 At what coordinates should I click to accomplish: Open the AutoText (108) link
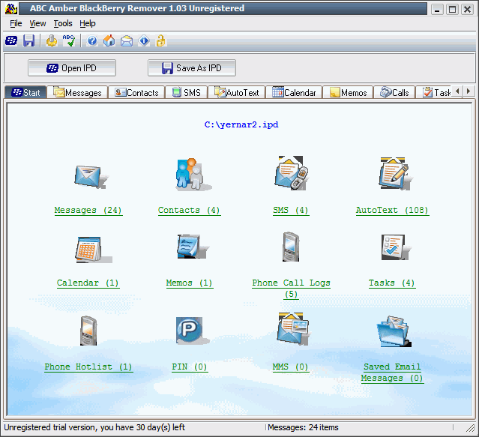coord(393,210)
